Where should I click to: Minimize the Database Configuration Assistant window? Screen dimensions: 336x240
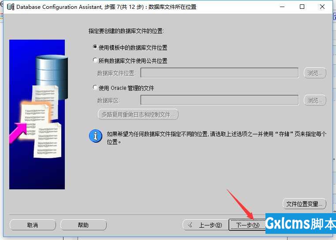[x=282, y=7]
